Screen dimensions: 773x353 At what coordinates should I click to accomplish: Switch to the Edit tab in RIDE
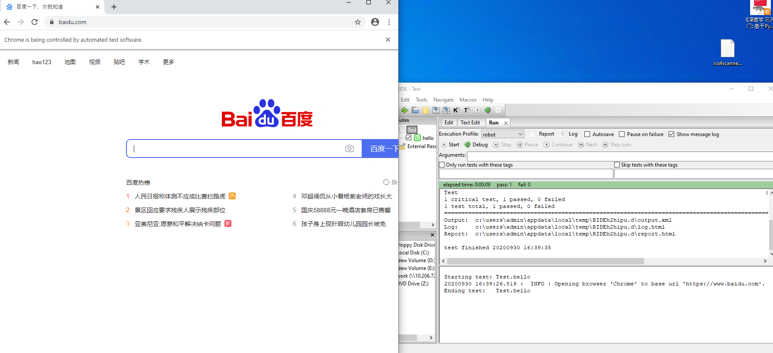[449, 123]
